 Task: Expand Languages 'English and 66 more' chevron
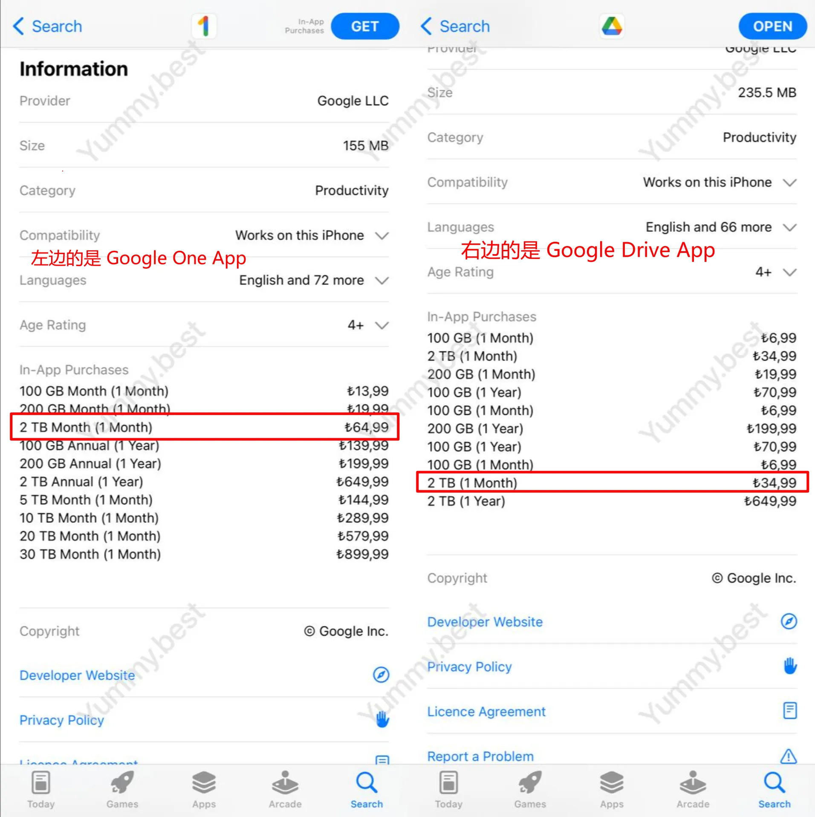click(790, 227)
